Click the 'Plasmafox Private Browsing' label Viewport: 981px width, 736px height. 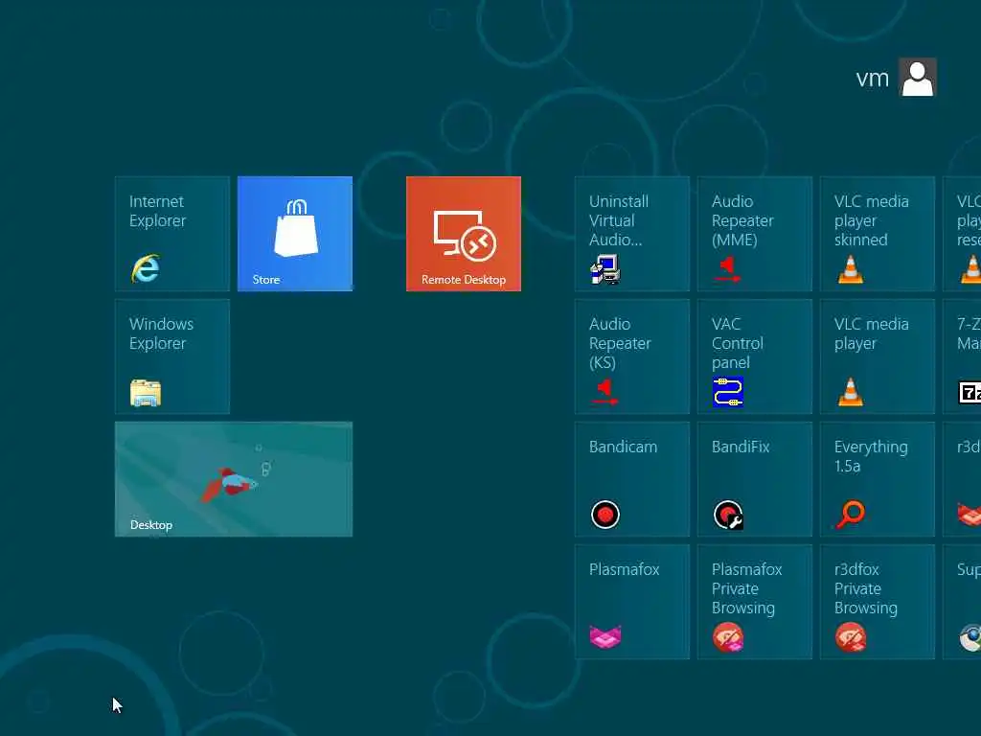(747, 588)
